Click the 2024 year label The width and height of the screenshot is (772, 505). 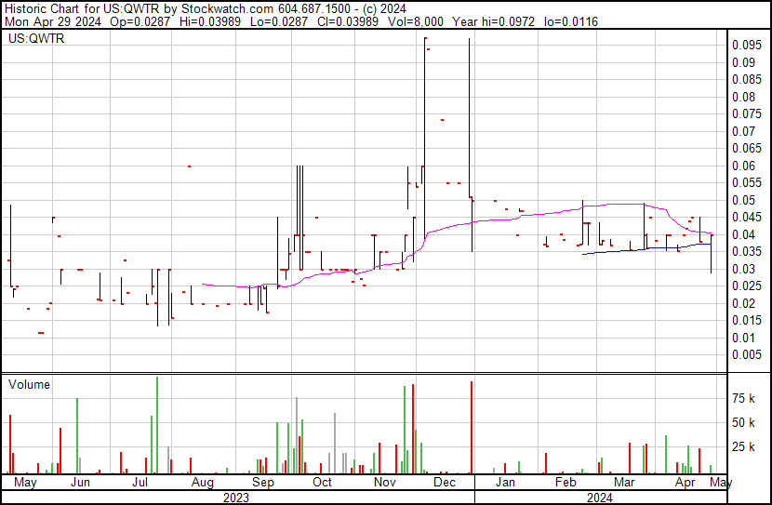pos(600,498)
